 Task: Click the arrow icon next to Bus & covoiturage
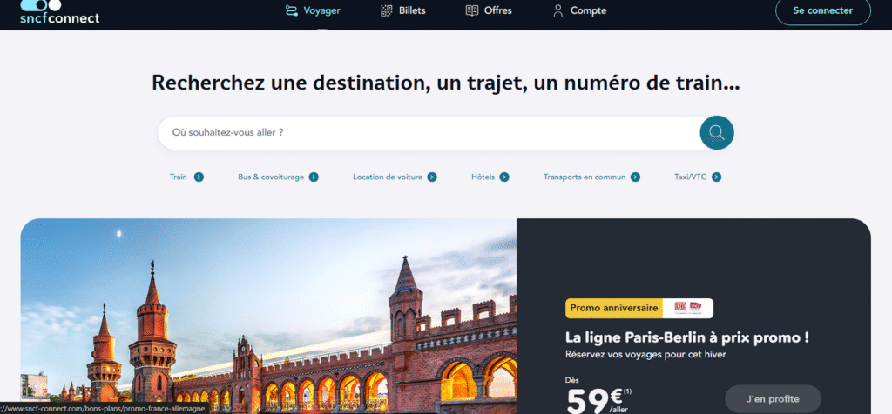(314, 177)
